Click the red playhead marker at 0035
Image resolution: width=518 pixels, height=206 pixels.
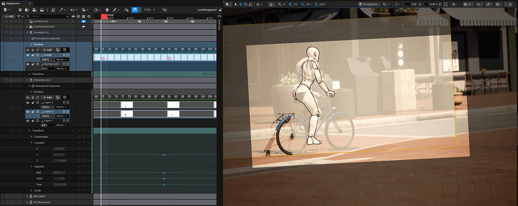[104, 16]
